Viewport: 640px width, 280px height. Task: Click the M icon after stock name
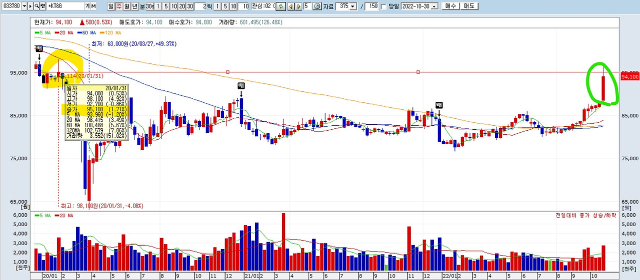(93, 6)
